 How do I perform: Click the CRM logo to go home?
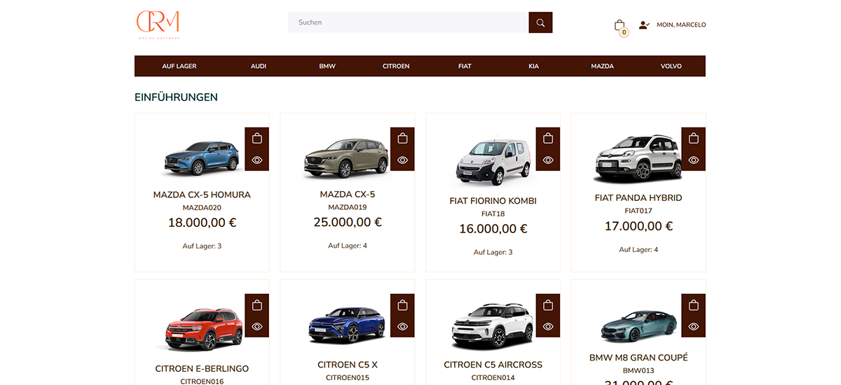(158, 24)
